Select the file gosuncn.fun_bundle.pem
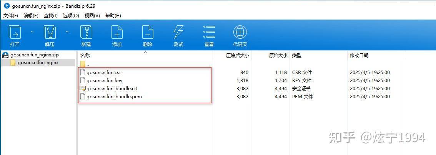The image size is (436, 155). pyautogui.click(x=114, y=97)
